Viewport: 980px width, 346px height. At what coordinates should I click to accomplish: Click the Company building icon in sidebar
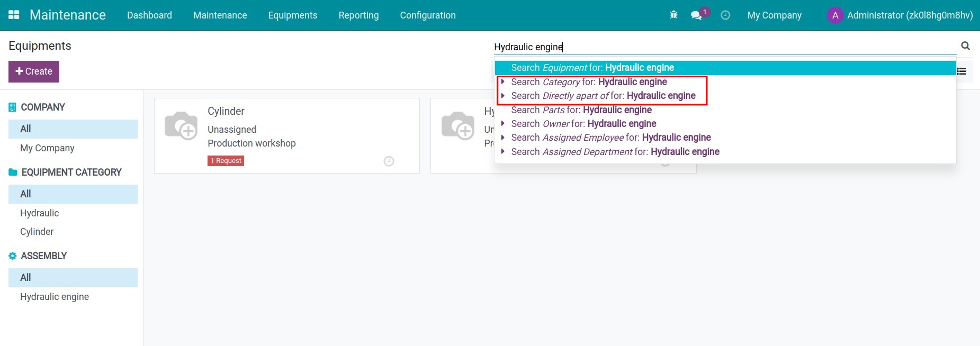point(13,107)
